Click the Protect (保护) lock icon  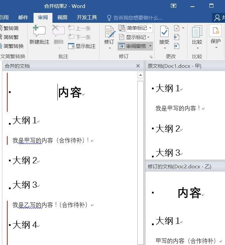tap(216, 30)
